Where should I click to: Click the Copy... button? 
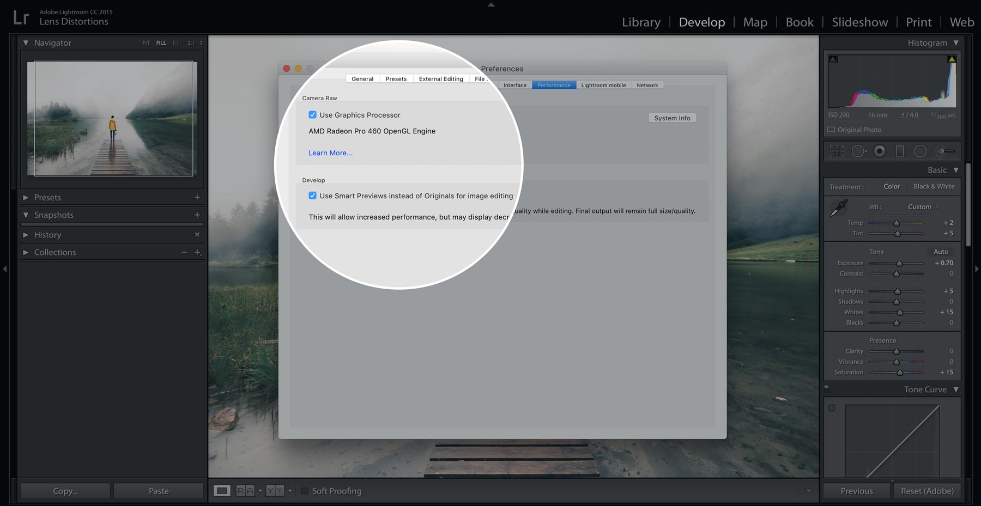coord(65,491)
